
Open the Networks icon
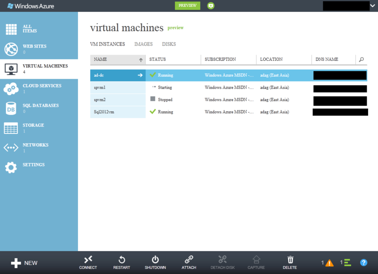pos(11,148)
